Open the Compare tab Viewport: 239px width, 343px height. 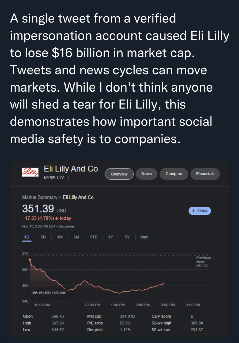[174, 174]
